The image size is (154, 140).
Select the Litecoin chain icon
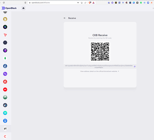click(5, 66)
